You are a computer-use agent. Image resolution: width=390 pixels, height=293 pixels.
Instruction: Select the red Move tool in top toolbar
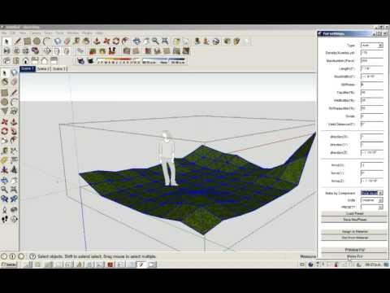[106, 42]
